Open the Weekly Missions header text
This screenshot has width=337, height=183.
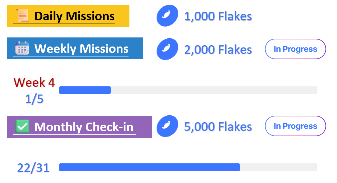click(x=81, y=49)
